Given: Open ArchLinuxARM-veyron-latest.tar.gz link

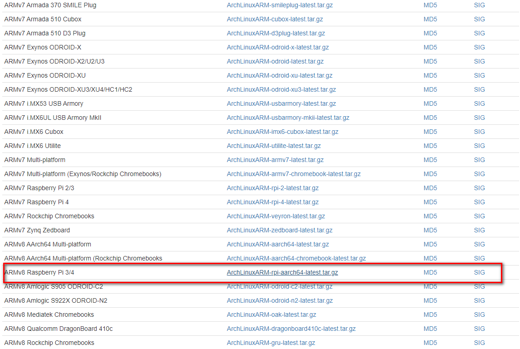Looking at the screenshot, I should click(x=276, y=216).
